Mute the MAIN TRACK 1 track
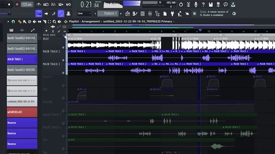 tap(63, 60)
